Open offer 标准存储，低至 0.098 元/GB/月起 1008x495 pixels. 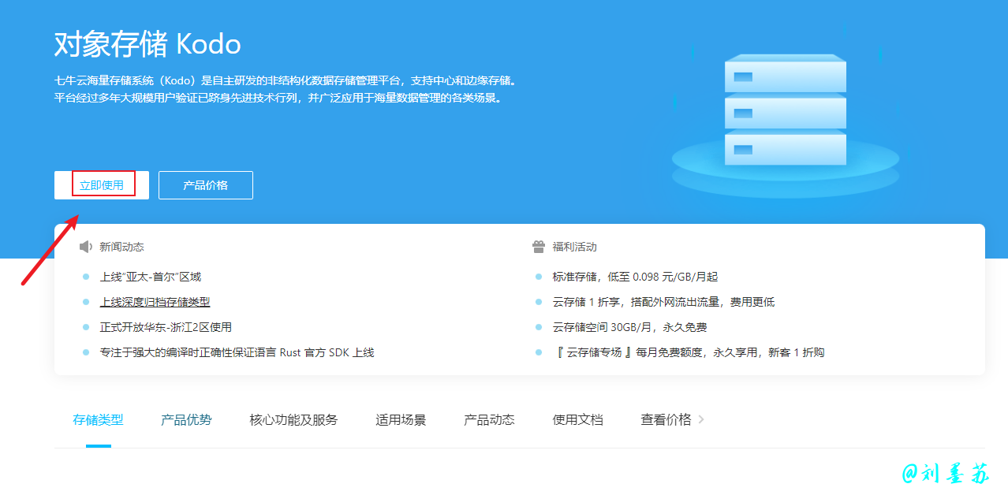[x=636, y=277]
